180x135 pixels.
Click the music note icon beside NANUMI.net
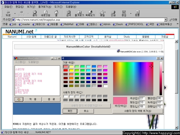(x=36, y=30)
